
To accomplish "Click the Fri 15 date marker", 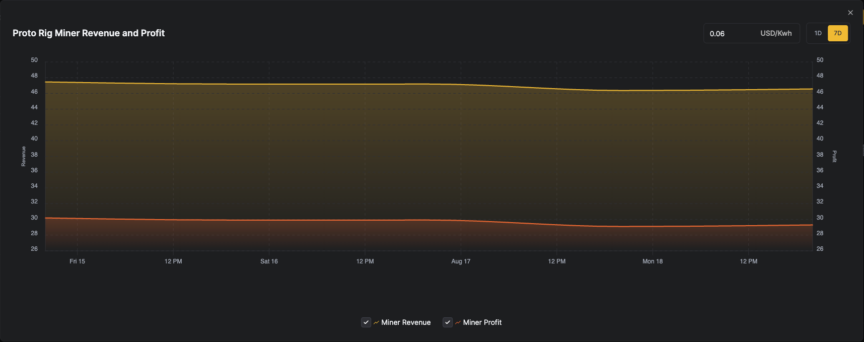I will [77, 261].
